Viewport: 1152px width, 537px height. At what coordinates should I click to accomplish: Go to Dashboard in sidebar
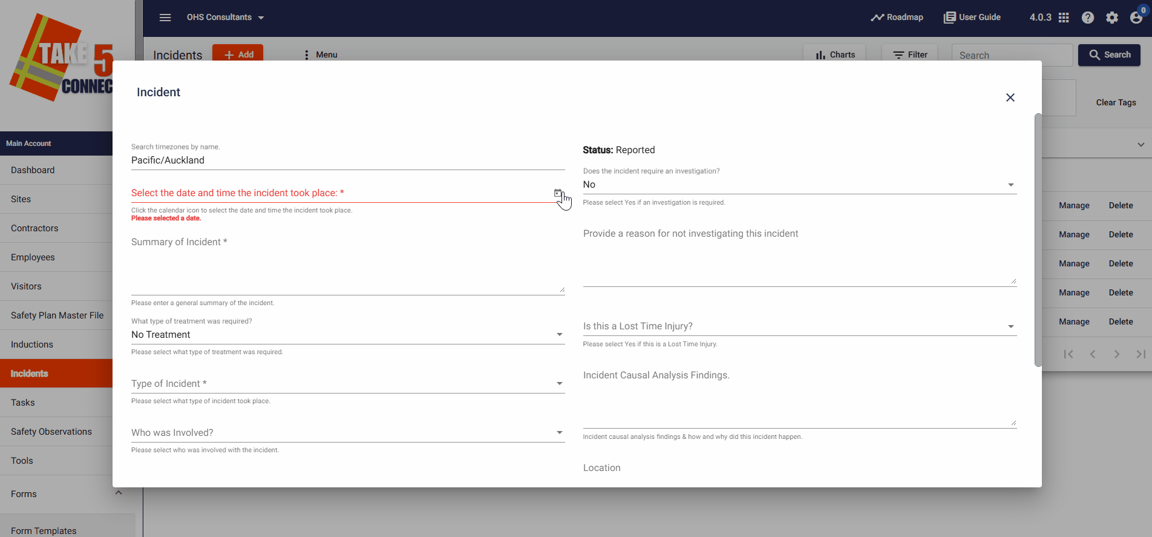[56, 170]
